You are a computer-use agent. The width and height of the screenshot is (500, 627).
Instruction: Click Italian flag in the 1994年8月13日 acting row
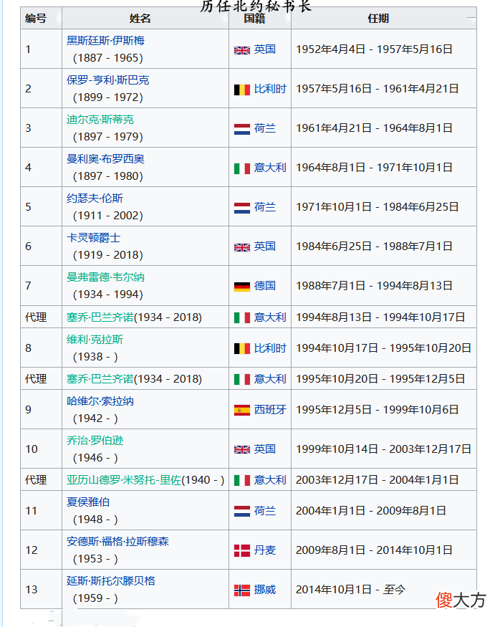(242, 318)
